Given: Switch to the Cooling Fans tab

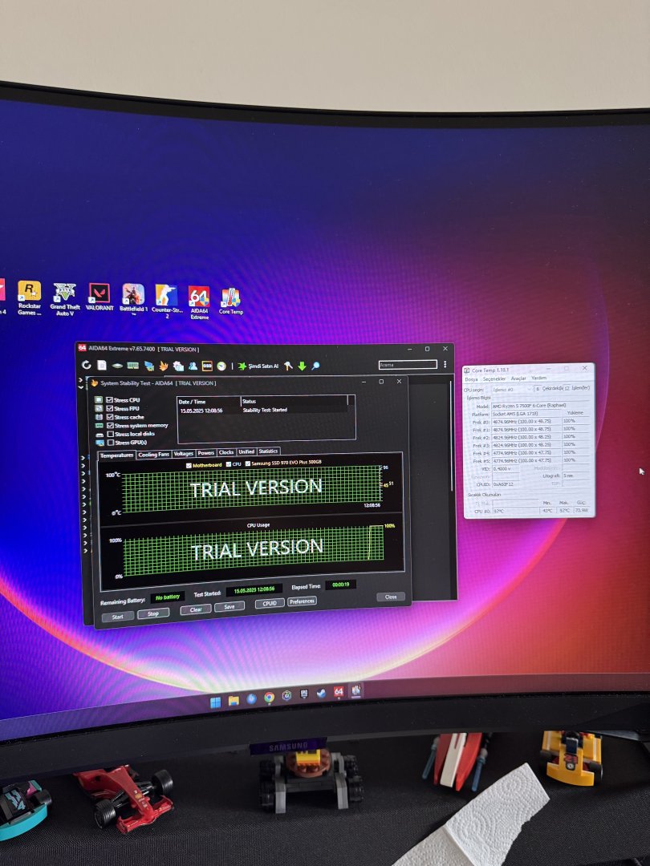Looking at the screenshot, I should click(x=153, y=455).
